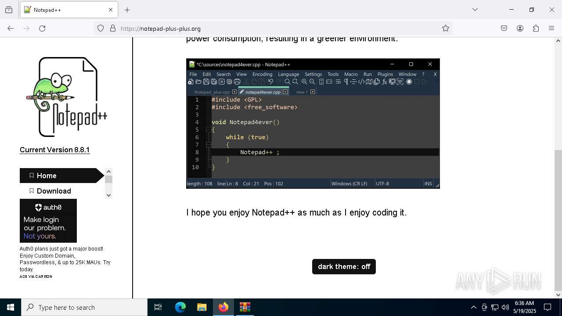Click the sidebar menu scroll-up arrow
The height and width of the screenshot is (316, 562).
pyautogui.click(x=109, y=172)
